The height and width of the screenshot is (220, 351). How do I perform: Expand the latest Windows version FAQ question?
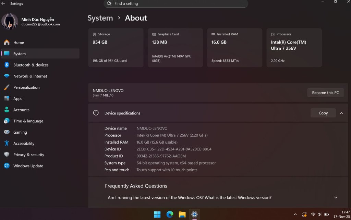(336, 198)
